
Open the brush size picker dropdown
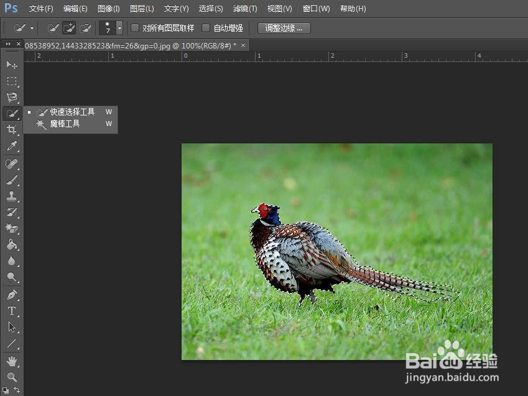point(119,28)
